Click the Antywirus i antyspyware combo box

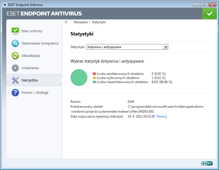(x=127, y=47)
